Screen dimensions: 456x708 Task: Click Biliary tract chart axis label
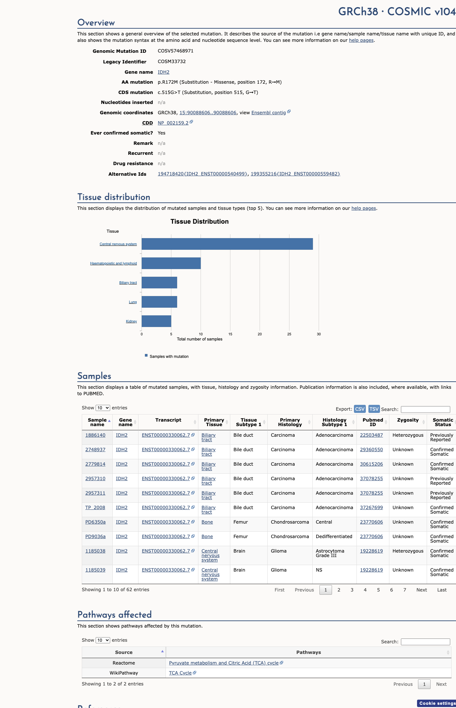pyautogui.click(x=128, y=283)
